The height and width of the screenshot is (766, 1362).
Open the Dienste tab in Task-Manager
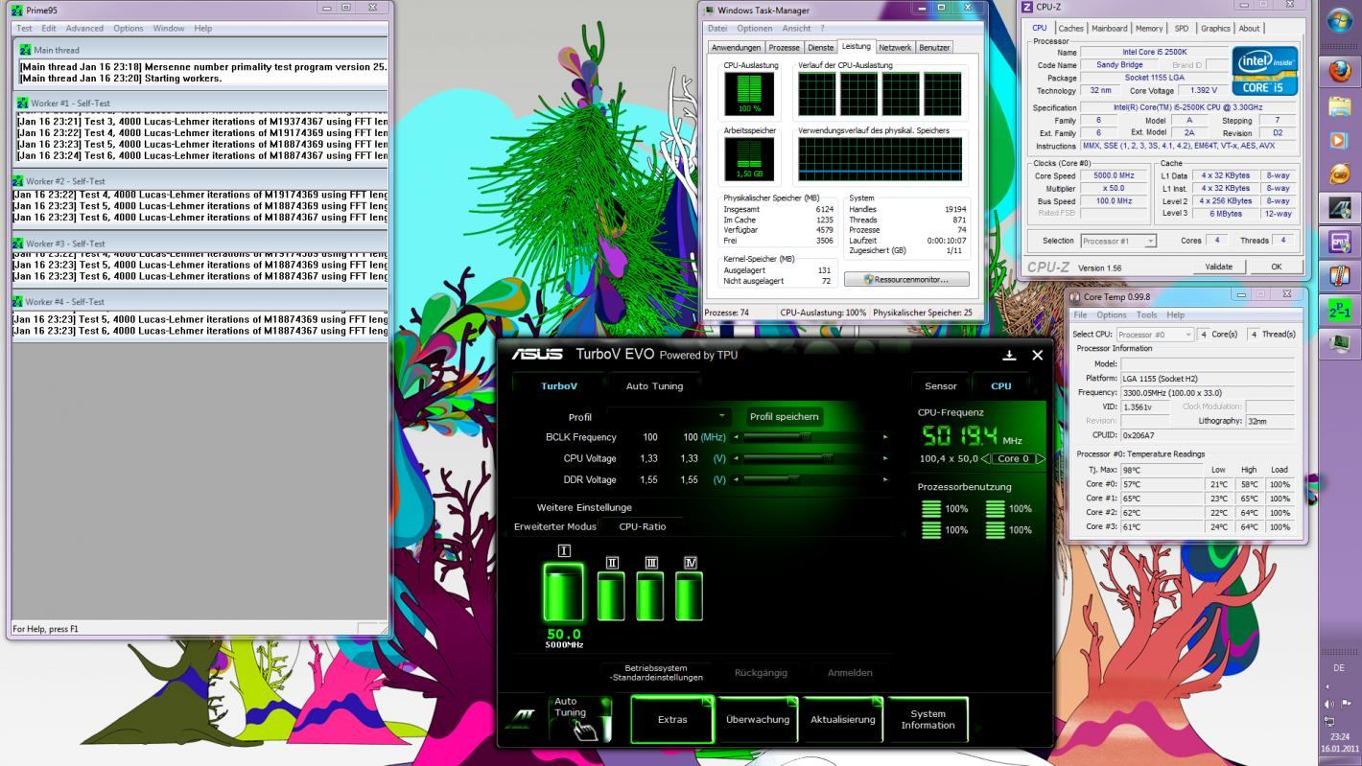click(821, 47)
